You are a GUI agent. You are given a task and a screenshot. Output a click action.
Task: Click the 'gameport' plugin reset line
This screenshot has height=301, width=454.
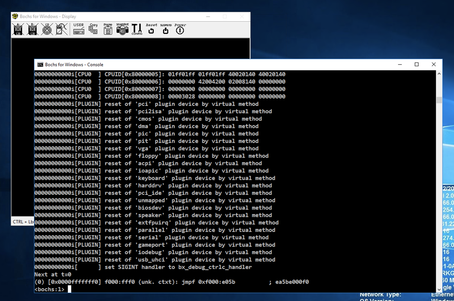point(155,245)
